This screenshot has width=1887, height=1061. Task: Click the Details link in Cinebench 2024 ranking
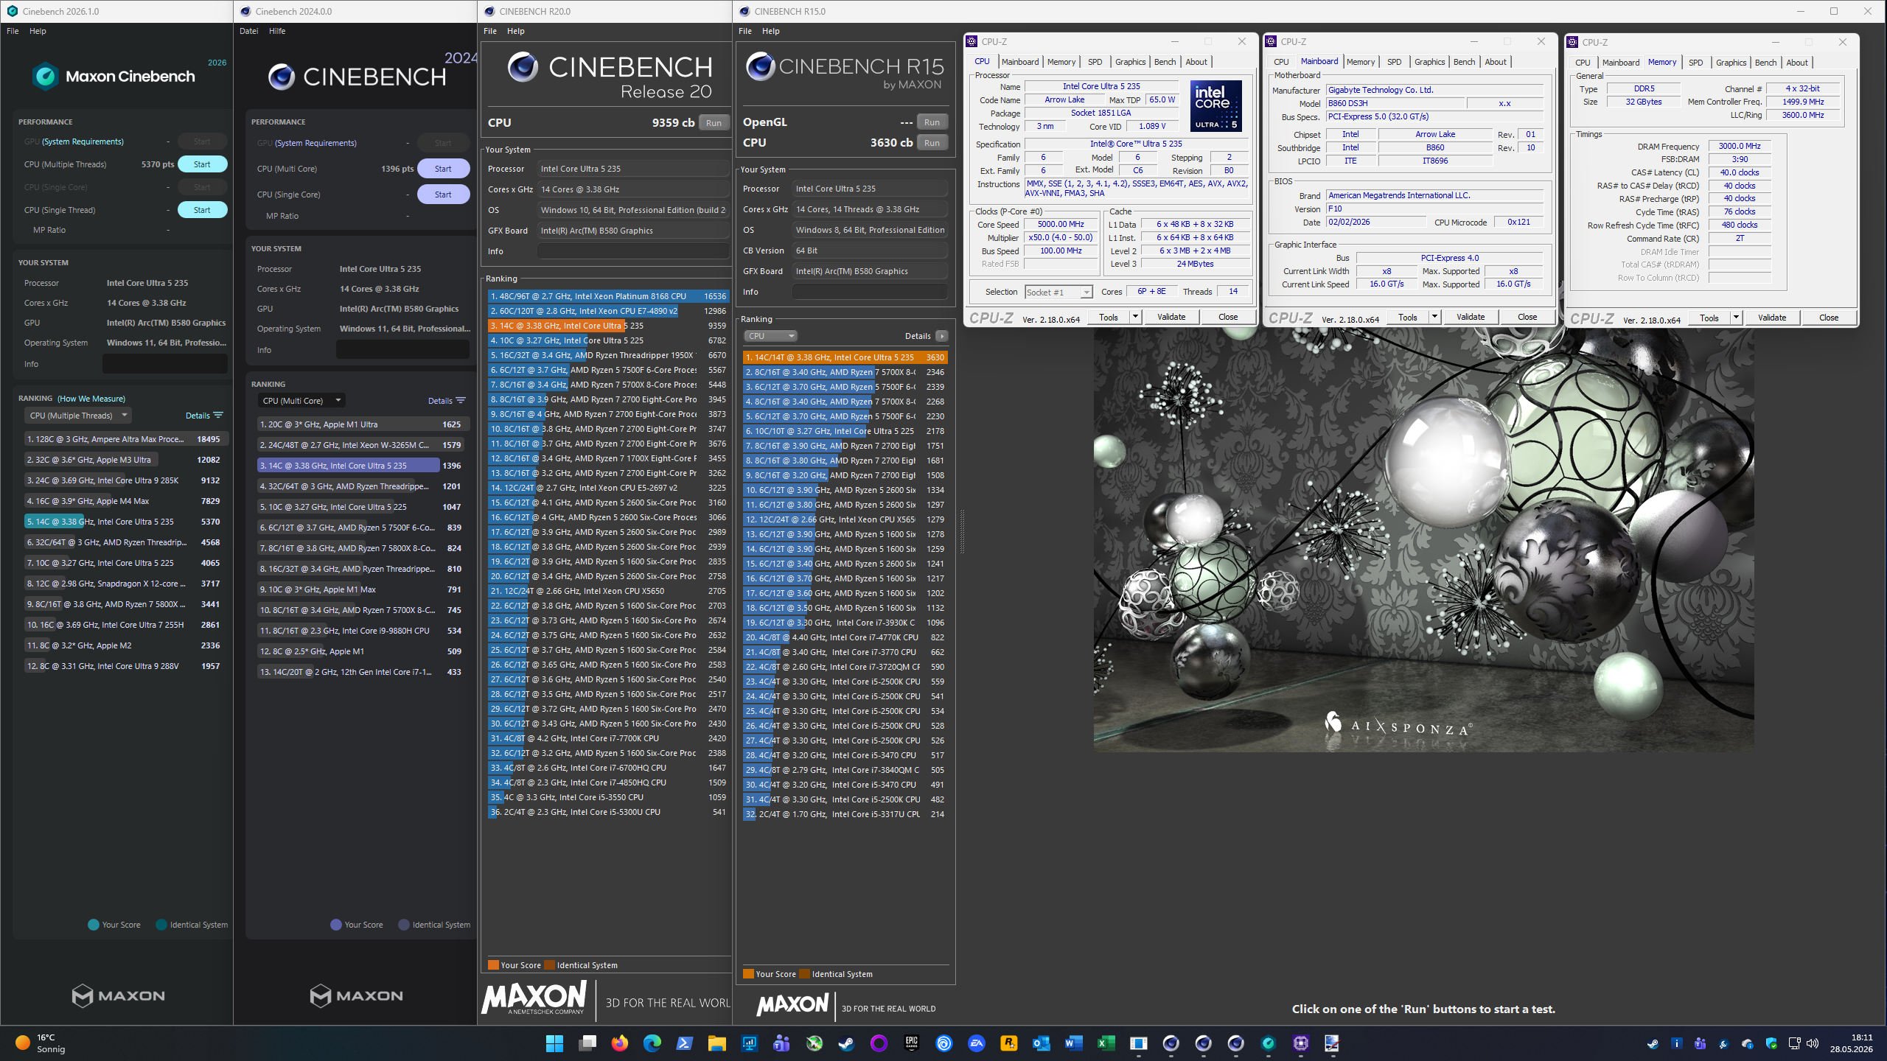click(440, 401)
